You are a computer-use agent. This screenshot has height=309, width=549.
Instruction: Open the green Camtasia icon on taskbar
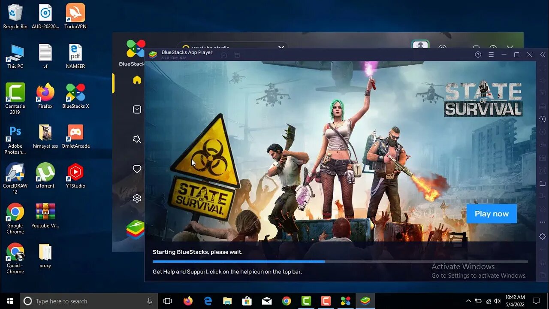click(x=306, y=301)
